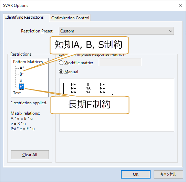
Task: Close the SVAR Options dialog
Action: tap(180, 5)
